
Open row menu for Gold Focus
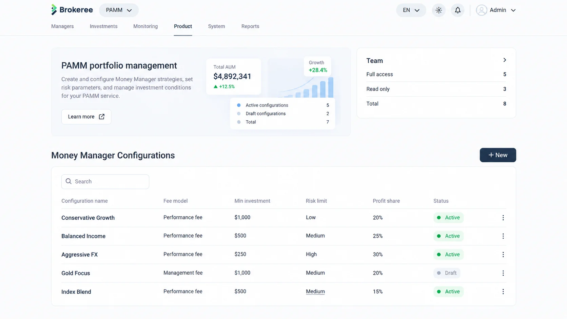503,273
